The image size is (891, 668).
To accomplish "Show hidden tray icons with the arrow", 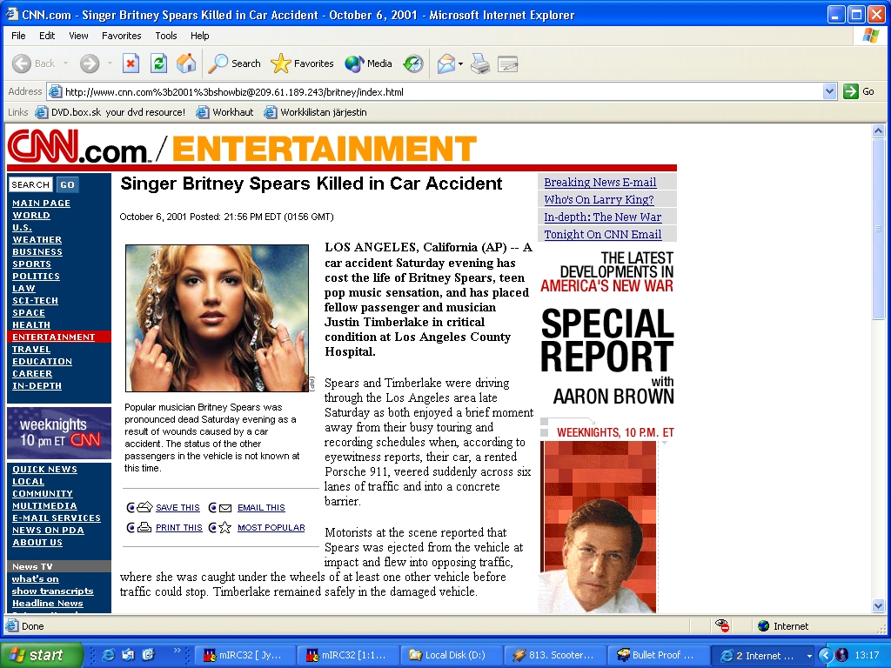I will (826, 656).
